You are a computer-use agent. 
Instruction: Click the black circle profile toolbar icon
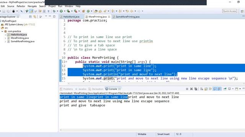click(14, 11)
